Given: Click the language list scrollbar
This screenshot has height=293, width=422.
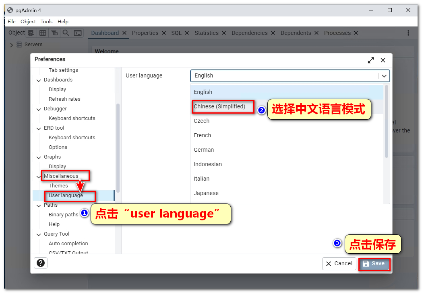Looking at the screenshot, I should 387,120.
